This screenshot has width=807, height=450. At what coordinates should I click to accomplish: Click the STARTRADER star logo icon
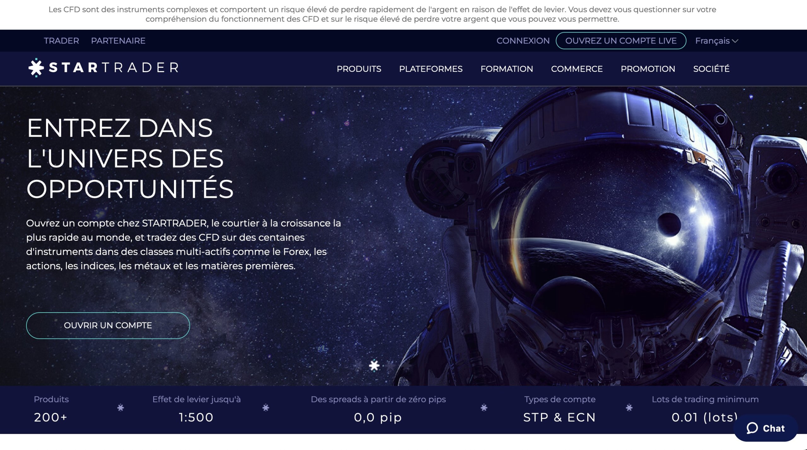pos(36,67)
